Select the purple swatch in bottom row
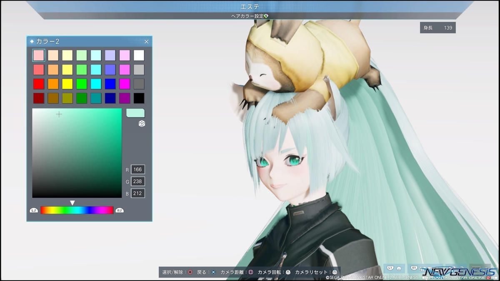Image resolution: width=500 pixels, height=281 pixels. click(125, 98)
